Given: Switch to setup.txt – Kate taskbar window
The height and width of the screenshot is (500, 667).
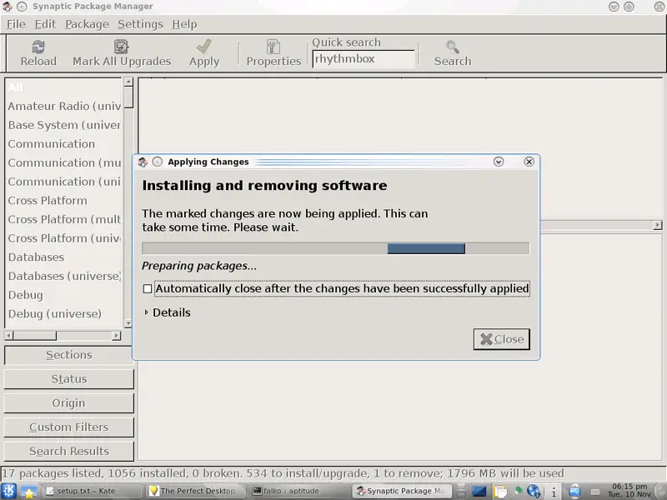Looking at the screenshot, I should tap(92, 491).
